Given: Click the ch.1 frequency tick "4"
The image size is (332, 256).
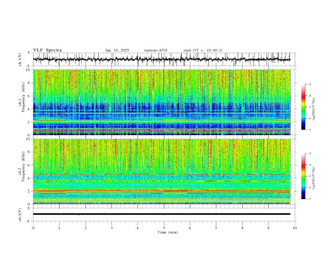Looking at the screenshot, I should [29, 109].
